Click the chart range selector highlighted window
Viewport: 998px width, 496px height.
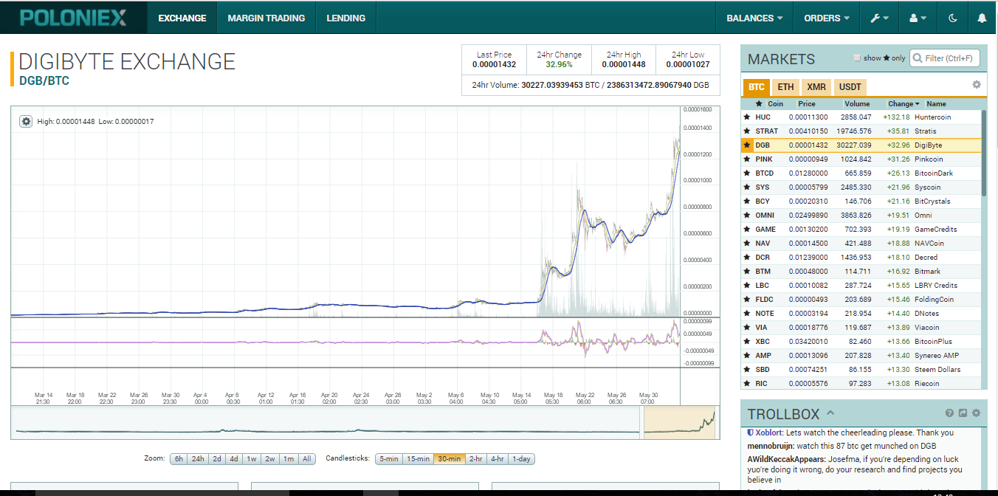click(680, 423)
